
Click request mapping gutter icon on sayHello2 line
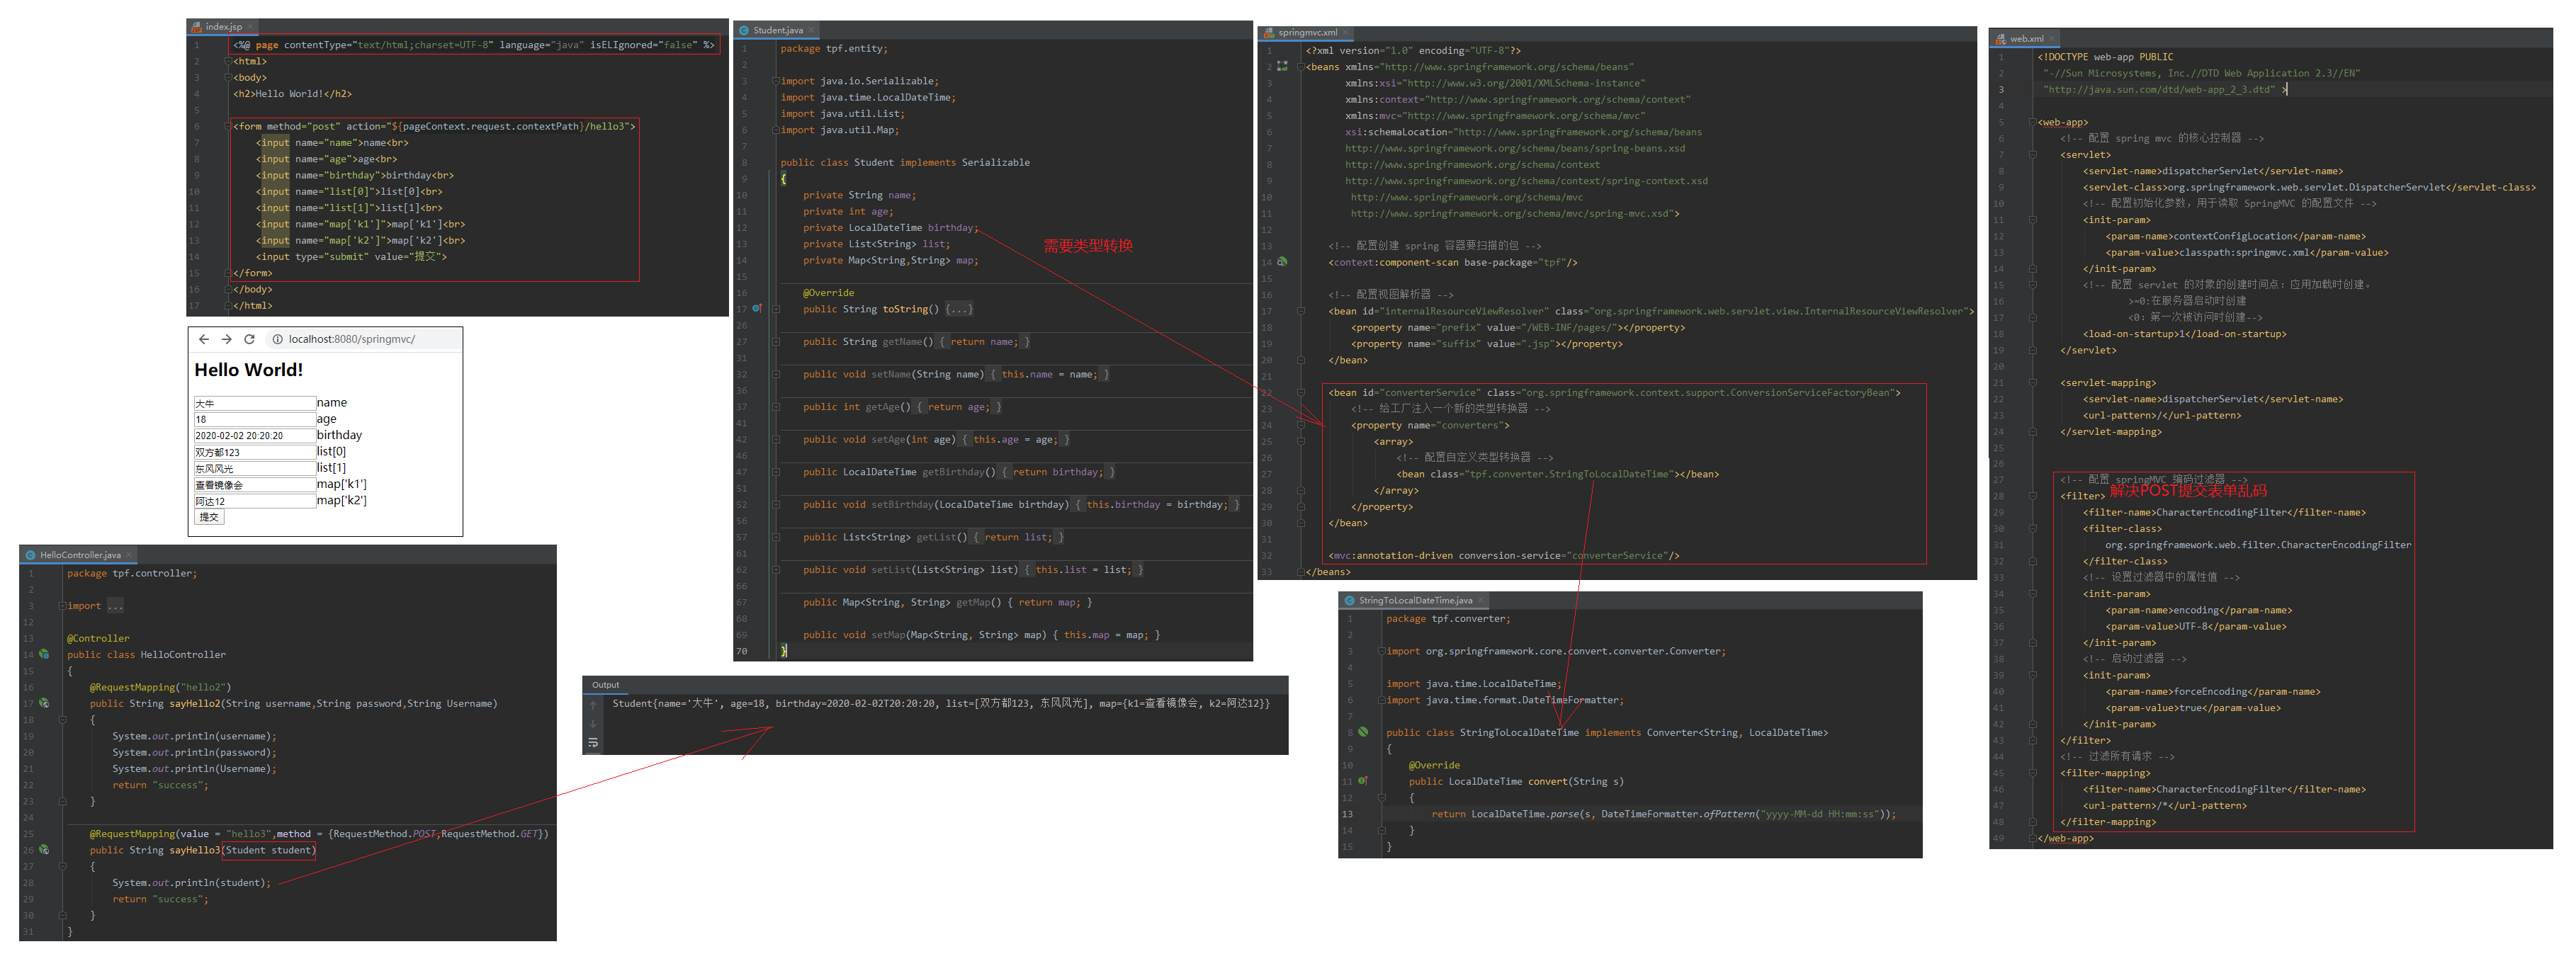[44, 703]
